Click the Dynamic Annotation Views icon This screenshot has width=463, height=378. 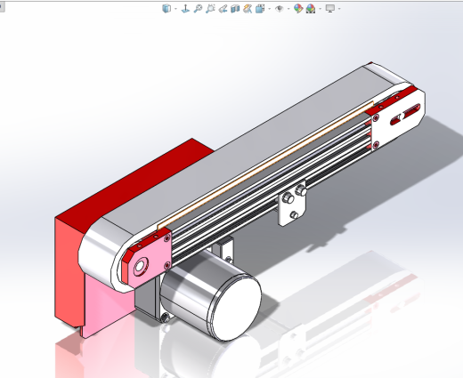[x=248, y=8]
